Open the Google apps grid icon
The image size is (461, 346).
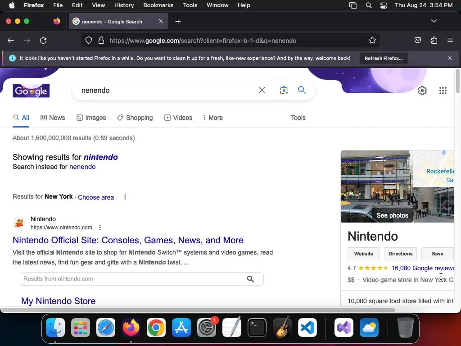coord(443,91)
